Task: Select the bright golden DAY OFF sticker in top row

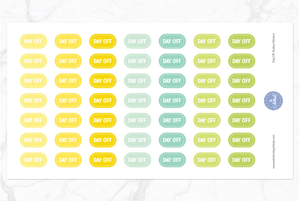Action: click(103, 41)
